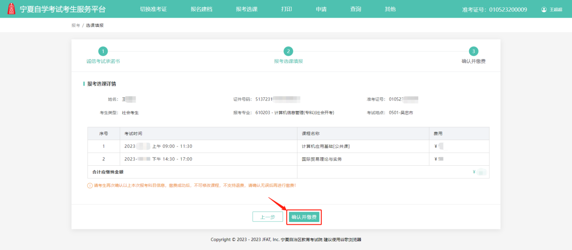Click the 报考 breadcrumb link

pos(75,25)
